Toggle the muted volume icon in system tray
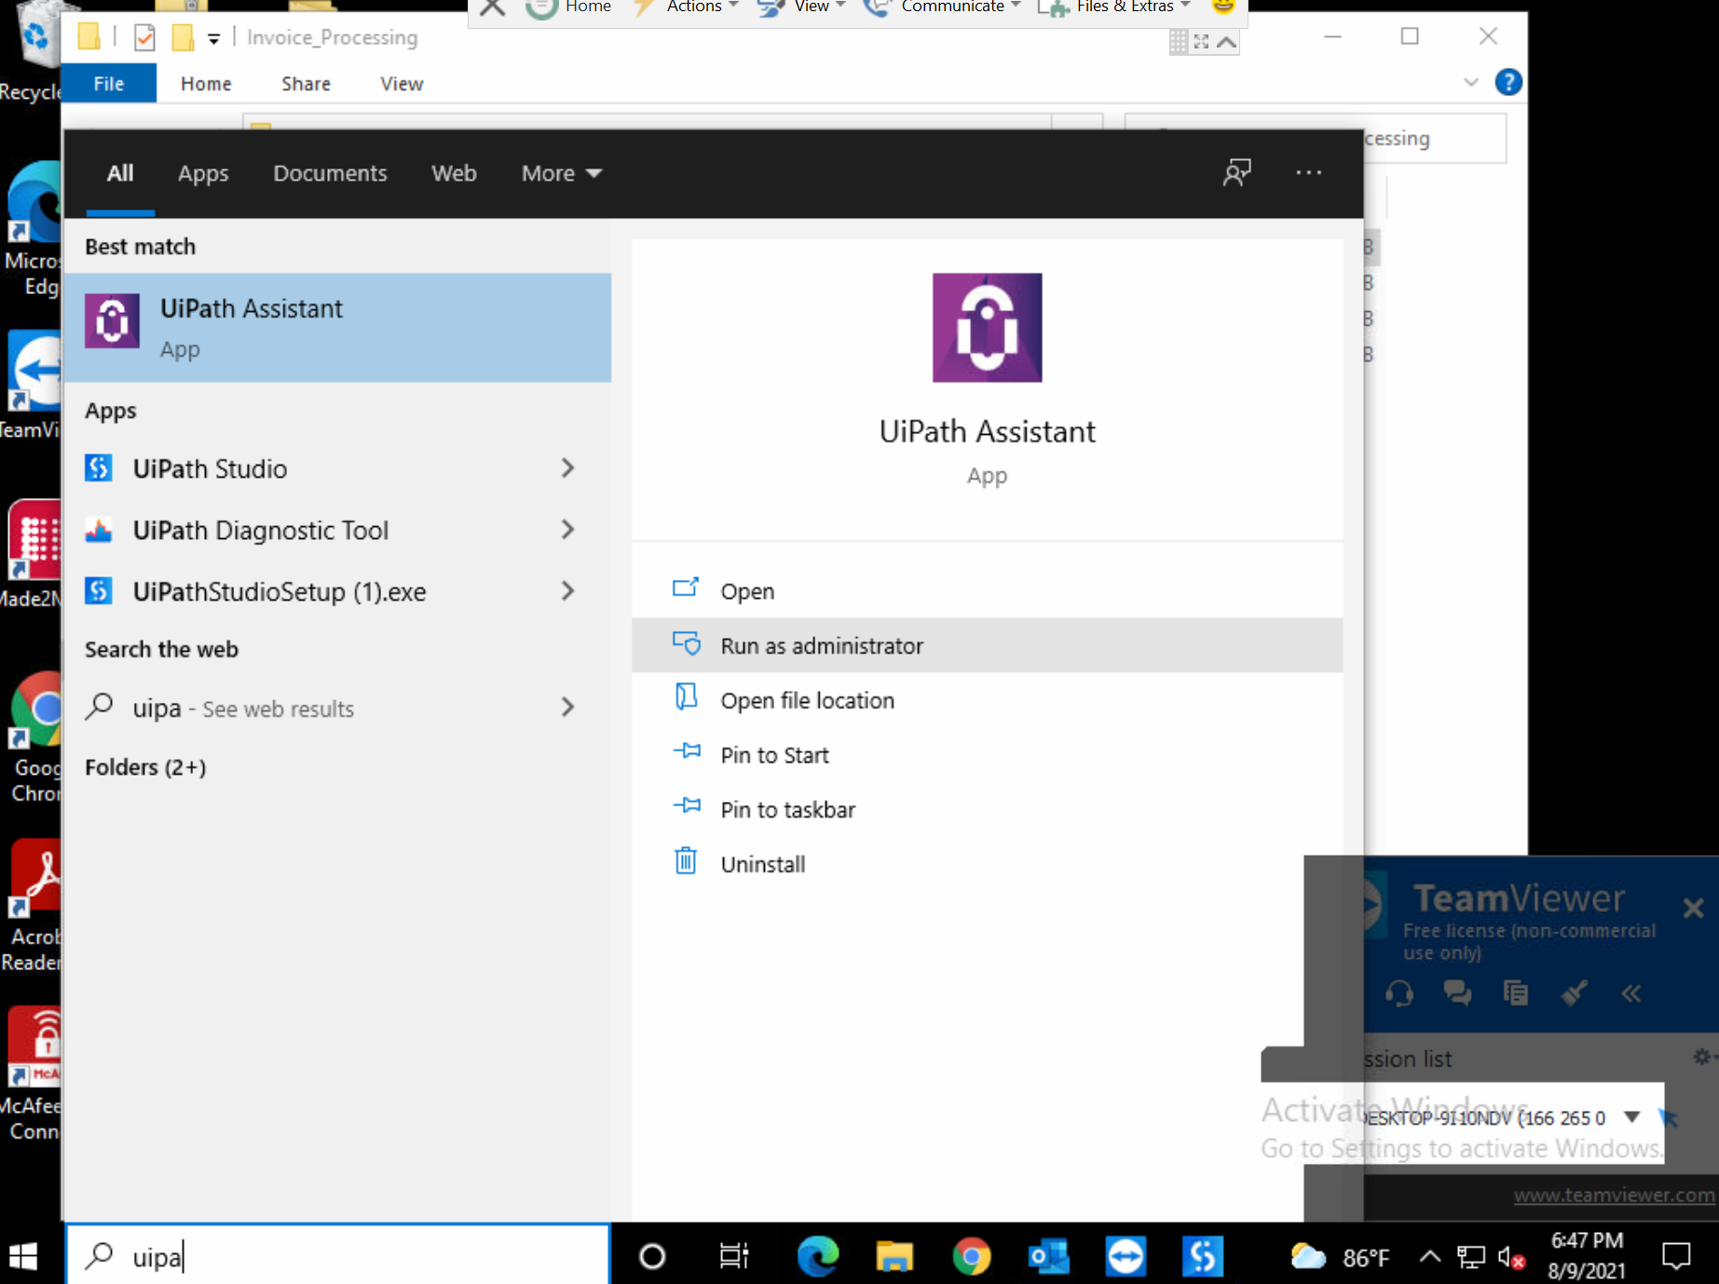Viewport: 1719px width, 1284px height. (1509, 1256)
